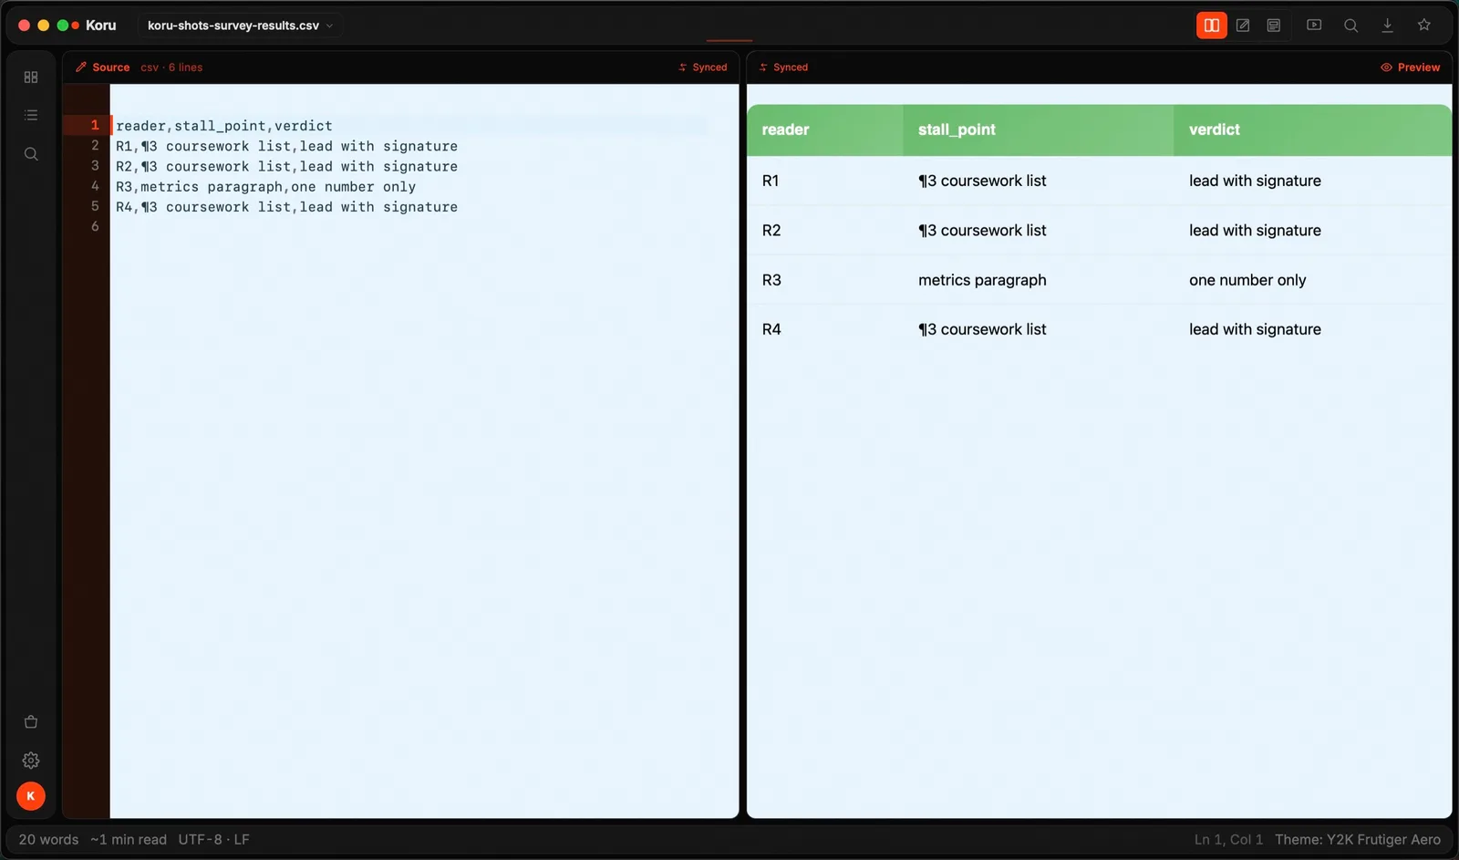Screen dimensions: 1459x860
Task: Open search from top toolbar
Action: [x=1350, y=26]
